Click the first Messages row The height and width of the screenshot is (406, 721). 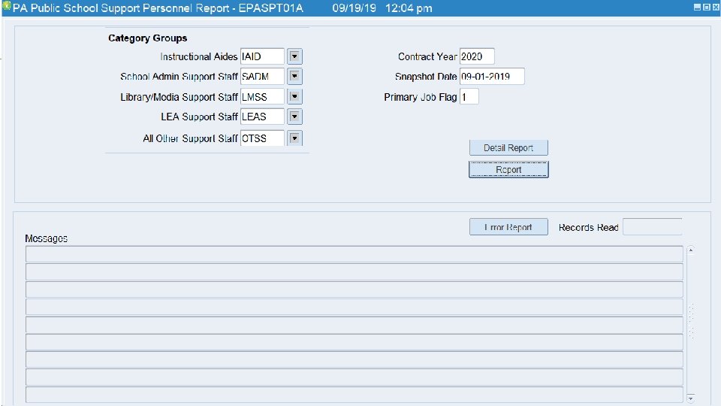[x=354, y=254]
